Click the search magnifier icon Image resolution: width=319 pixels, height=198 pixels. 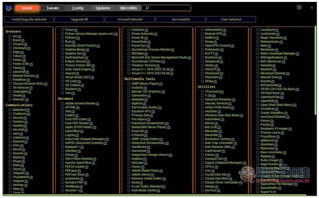coord(147,8)
